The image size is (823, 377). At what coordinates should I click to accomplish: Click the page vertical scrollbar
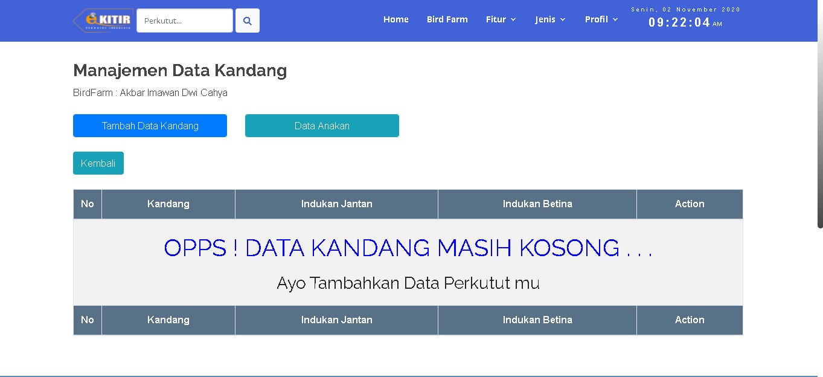tap(819, 121)
